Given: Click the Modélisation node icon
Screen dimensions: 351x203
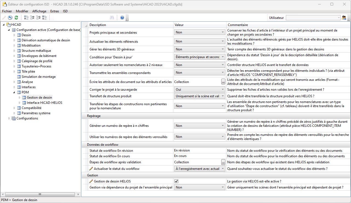Looking at the screenshot, I should (19, 45).
